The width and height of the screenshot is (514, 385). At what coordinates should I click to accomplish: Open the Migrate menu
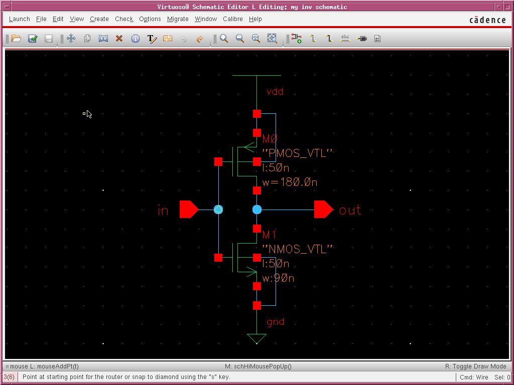pos(178,19)
